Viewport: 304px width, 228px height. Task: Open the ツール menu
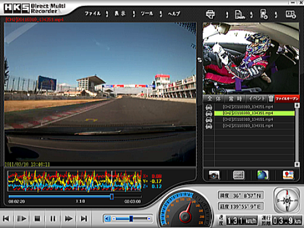[x=147, y=13]
